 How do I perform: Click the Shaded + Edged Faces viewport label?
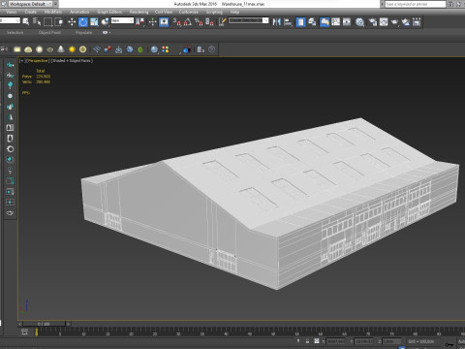[73, 61]
